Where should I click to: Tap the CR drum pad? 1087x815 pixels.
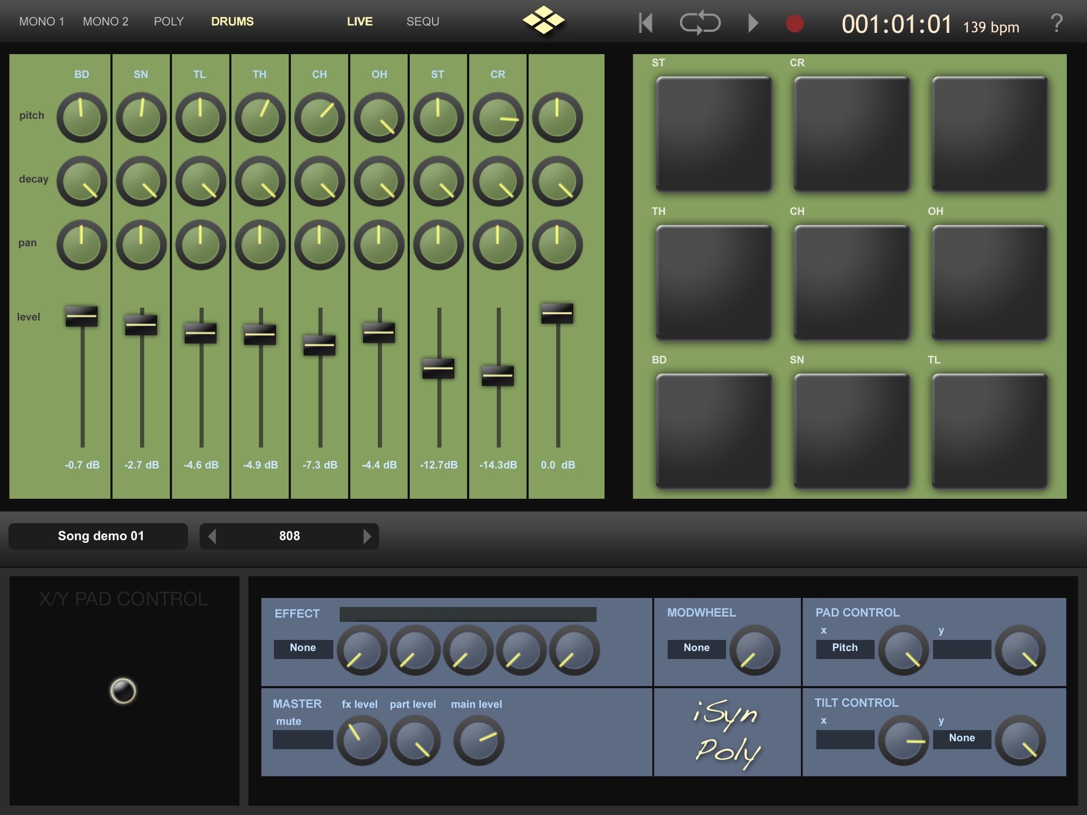pyautogui.click(x=852, y=134)
